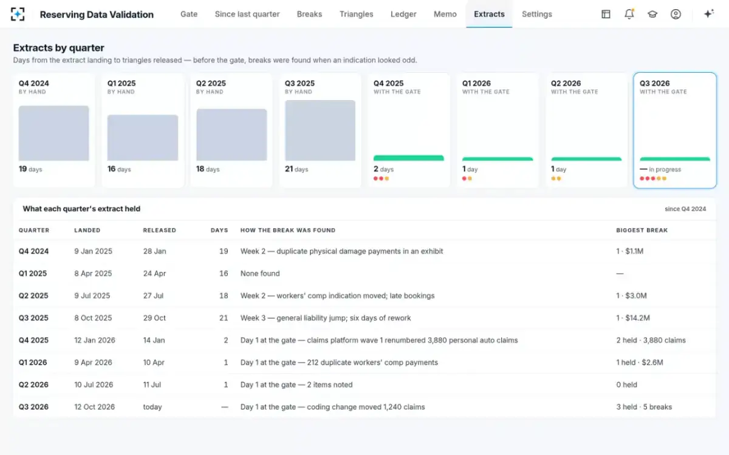
Task: Select the Q1 2025 by hand card
Action: coord(143,130)
